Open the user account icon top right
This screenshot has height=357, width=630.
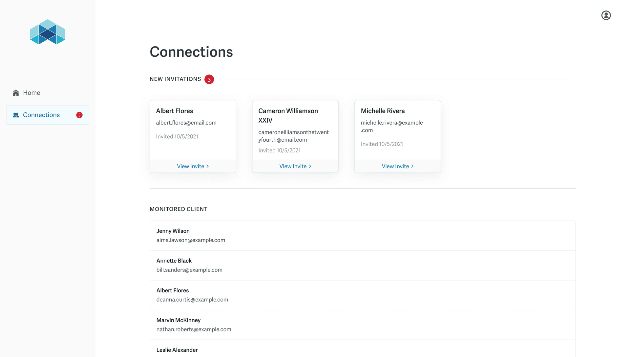point(606,15)
